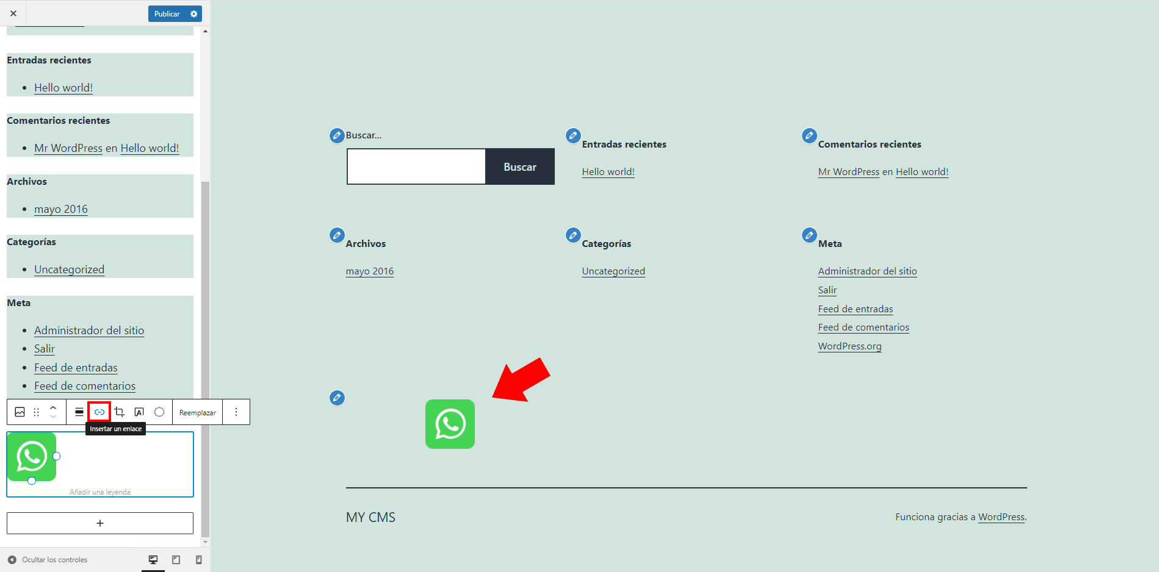Screen dimensions: 1159x572
Task: Click the Insert link chain icon
Action: (x=99, y=412)
